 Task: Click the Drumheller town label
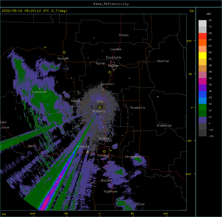(x=164, y=126)
